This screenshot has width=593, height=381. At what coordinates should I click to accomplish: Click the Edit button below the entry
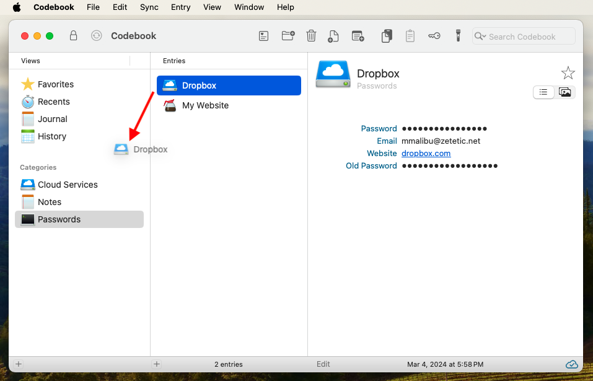pos(323,364)
